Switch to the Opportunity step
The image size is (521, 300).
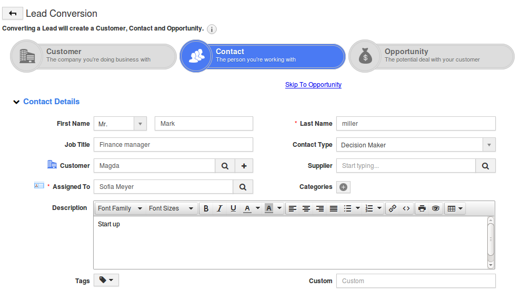(432, 56)
